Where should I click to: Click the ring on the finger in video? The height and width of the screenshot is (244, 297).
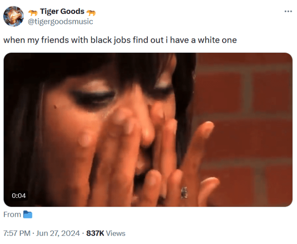[x=184, y=193]
